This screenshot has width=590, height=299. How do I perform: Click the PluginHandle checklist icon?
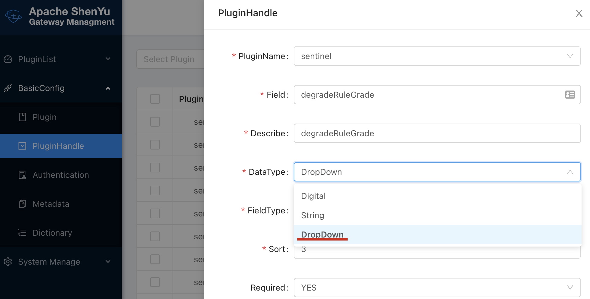tap(22, 146)
